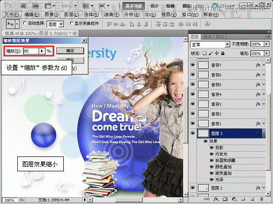The height and width of the screenshot is (204, 273).
Task: Toggle visibility of 图层 2
Action: click(x=192, y=188)
